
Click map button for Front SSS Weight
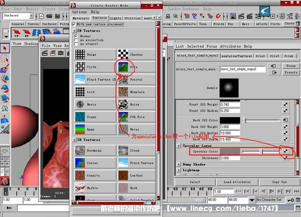285,104
